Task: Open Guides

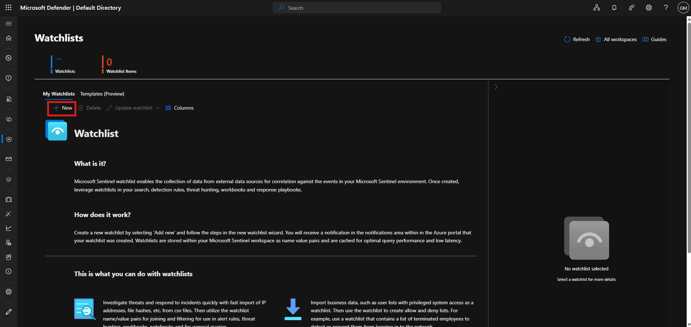Action: pos(655,39)
